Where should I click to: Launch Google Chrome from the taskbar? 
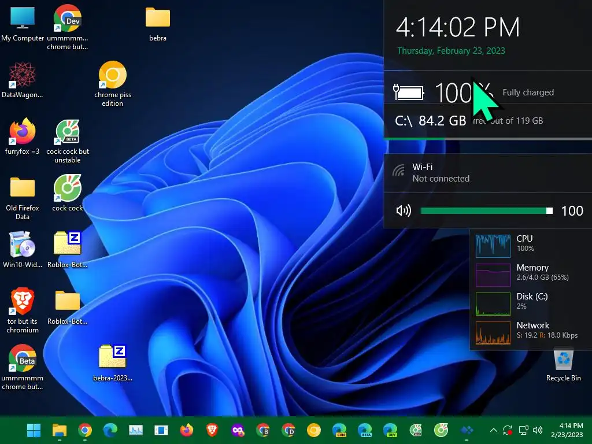(x=84, y=430)
